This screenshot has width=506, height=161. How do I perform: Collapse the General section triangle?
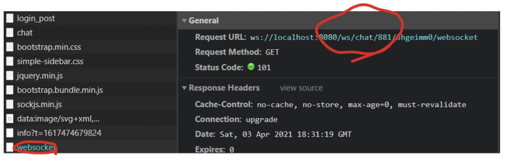[184, 21]
